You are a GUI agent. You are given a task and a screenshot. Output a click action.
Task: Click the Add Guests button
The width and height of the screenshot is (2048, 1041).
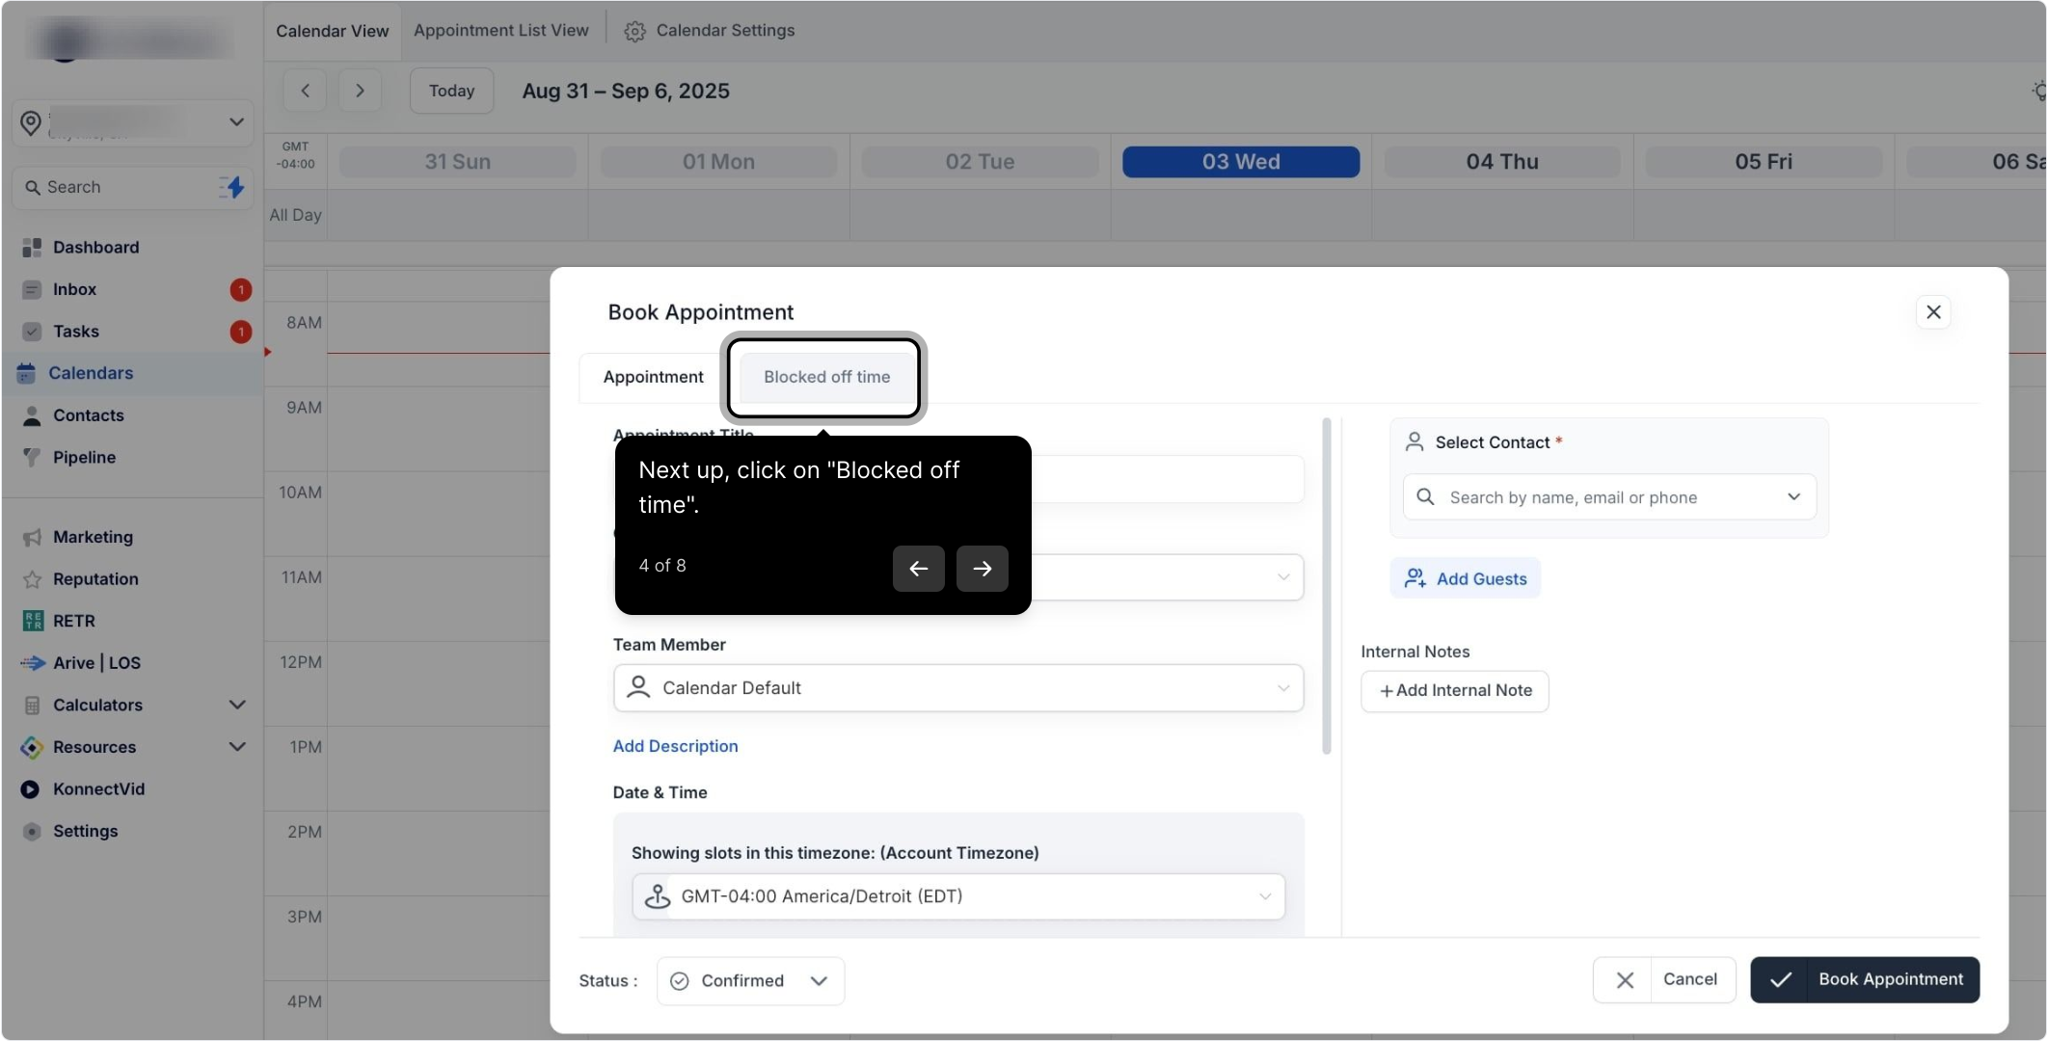[x=1465, y=578]
